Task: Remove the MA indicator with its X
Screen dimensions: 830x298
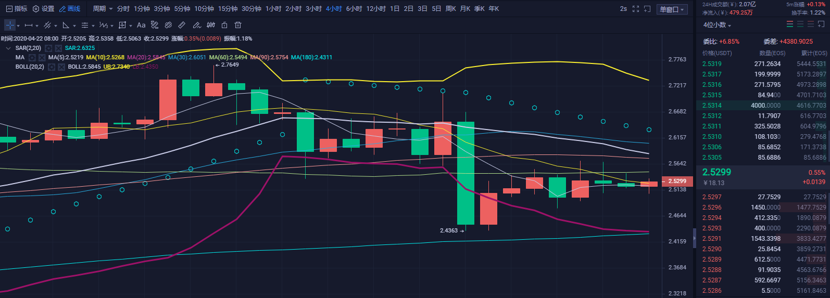Action: [42, 58]
